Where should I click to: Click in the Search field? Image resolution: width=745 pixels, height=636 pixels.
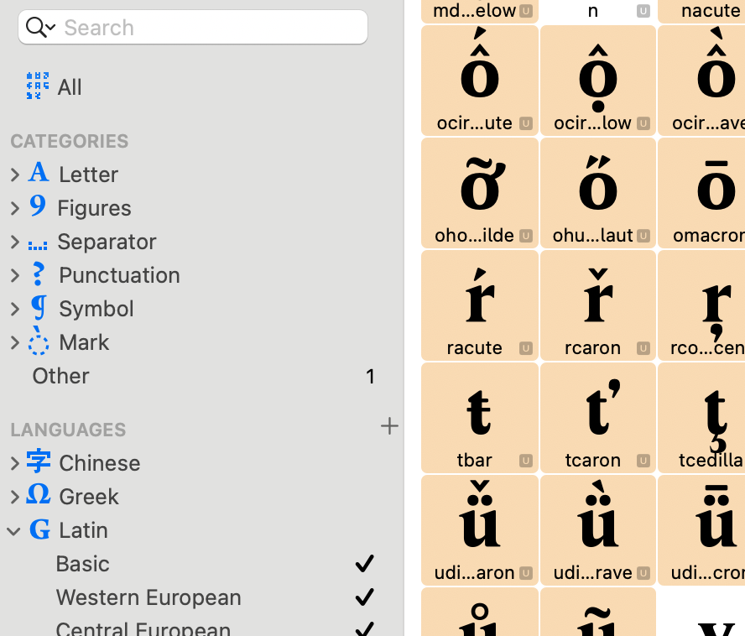[210, 28]
